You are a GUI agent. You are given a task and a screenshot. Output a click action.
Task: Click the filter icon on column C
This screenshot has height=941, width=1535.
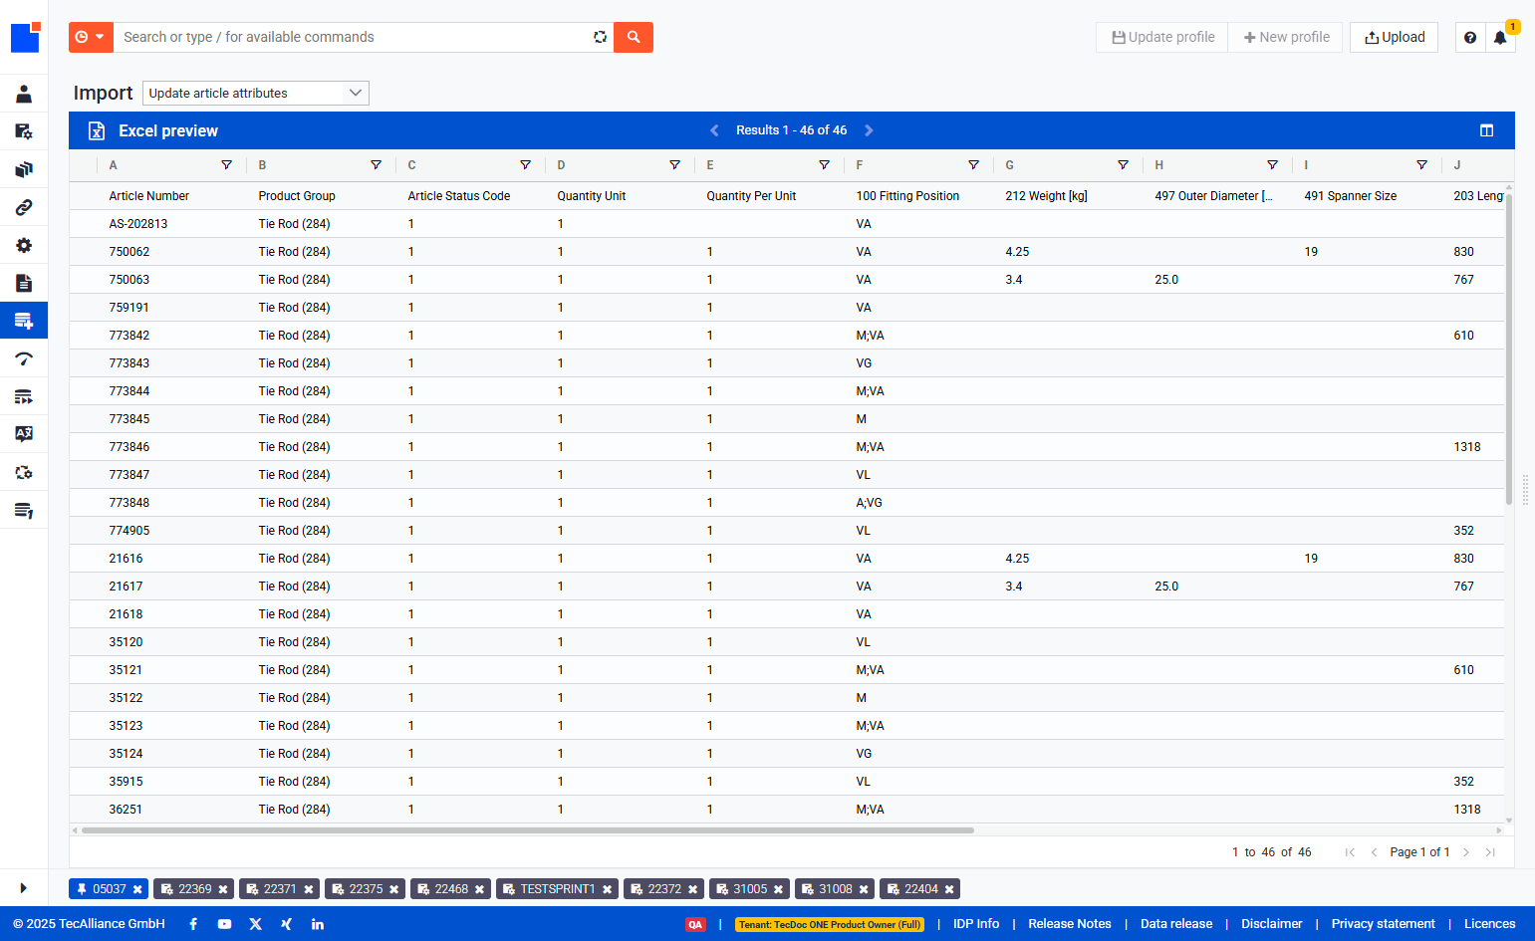526,165
